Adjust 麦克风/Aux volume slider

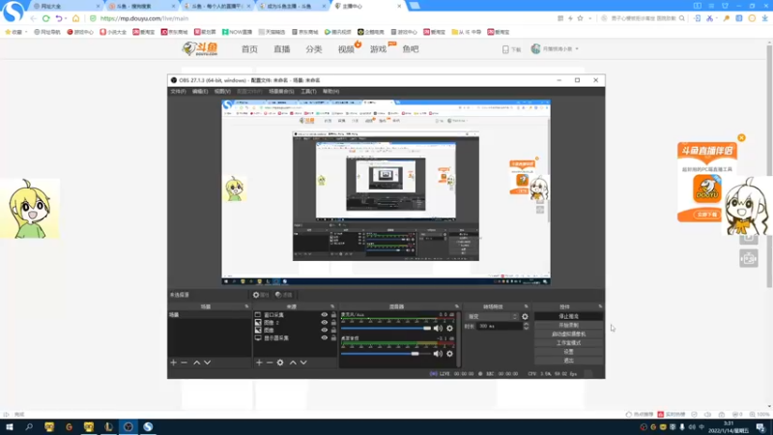386,329
